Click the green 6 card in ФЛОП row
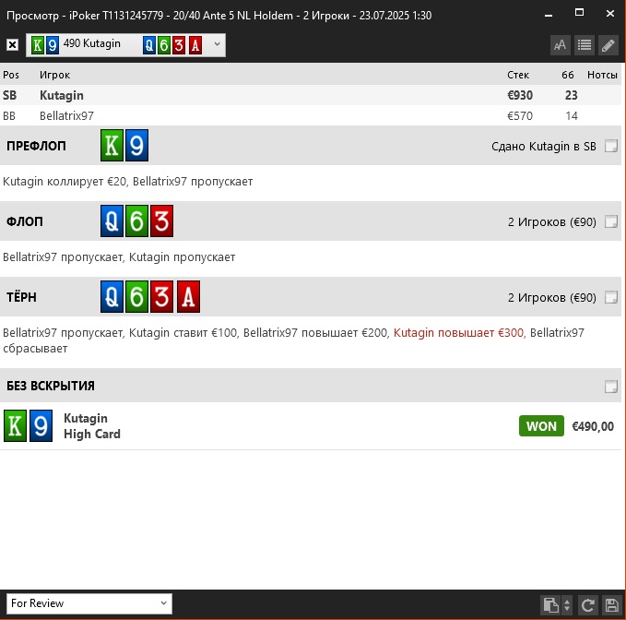Image resolution: width=626 pixels, height=620 pixels. (136, 221)
